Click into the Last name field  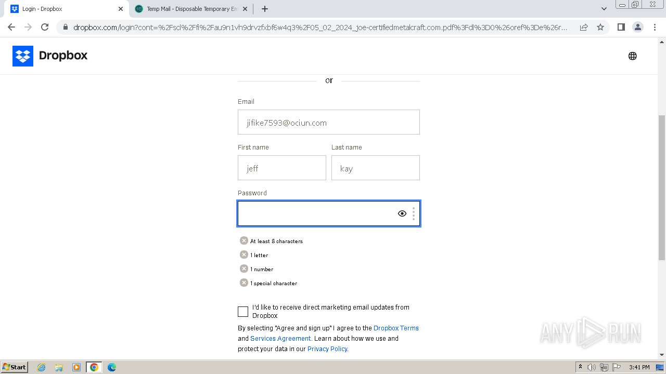376,168
